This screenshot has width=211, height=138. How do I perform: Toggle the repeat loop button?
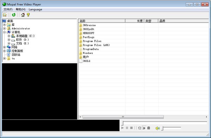coord(140,128)
